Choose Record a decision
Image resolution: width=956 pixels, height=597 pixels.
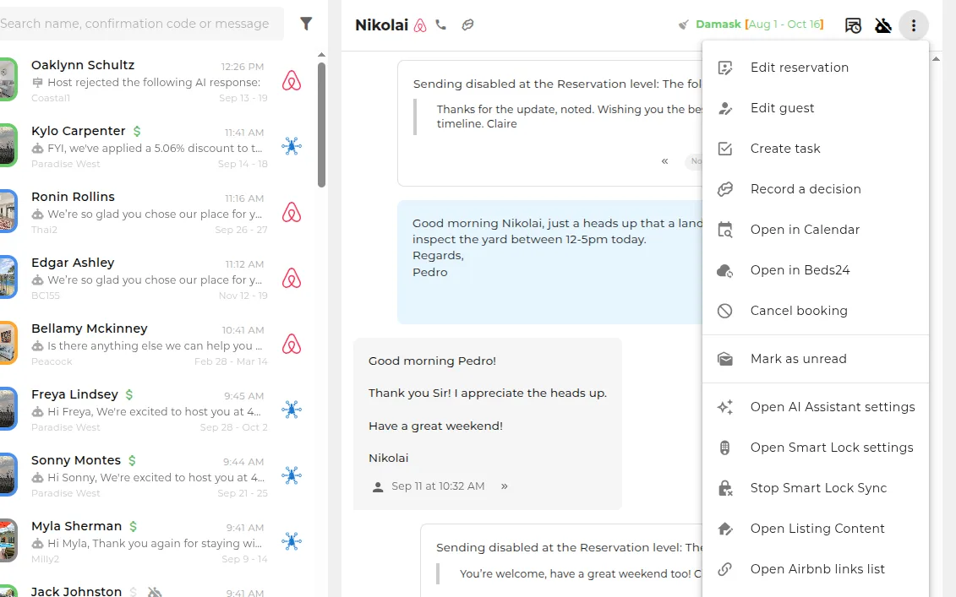point(815,189)
